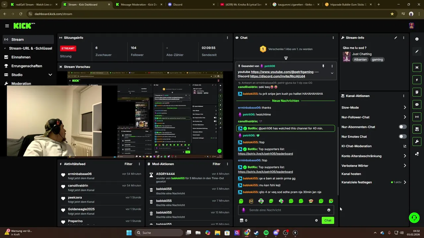424x238 pixels.
Task: Pick the first green blob emote in the quick emote row
Action: click(x=241, y=201)
